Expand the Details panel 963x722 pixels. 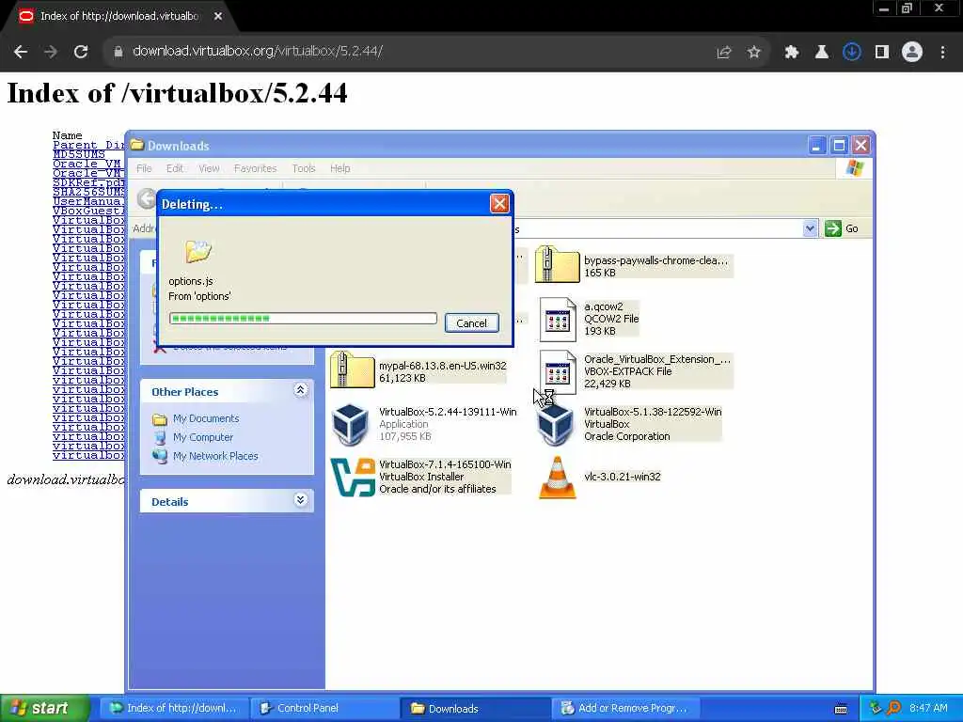pos(300,500)
